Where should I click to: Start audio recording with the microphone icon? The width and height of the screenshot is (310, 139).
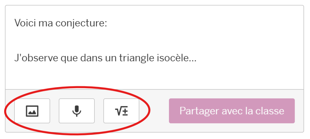(77, 111)
